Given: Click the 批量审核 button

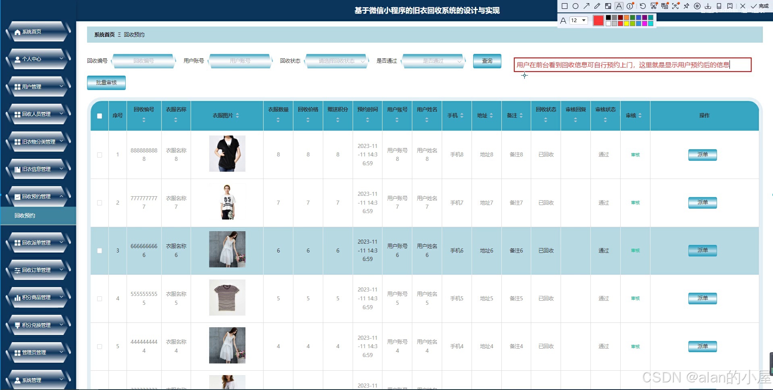Looking at the screenshot, I should pos(106,83).
